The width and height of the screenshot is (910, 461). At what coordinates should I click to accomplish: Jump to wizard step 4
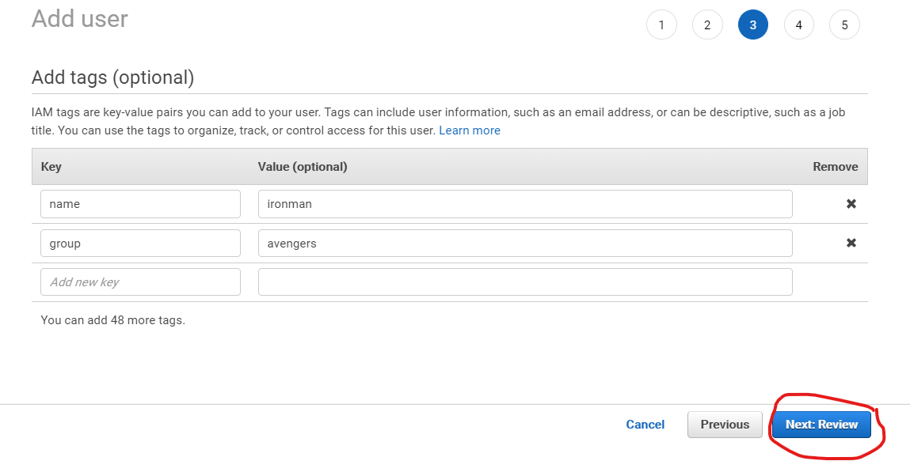798,25
